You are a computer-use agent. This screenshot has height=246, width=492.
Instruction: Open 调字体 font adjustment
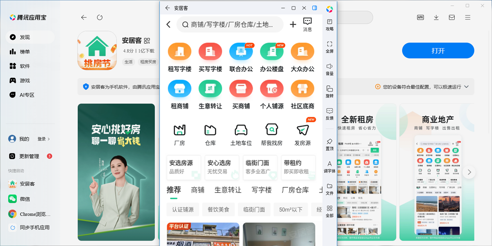coord(330,167)
